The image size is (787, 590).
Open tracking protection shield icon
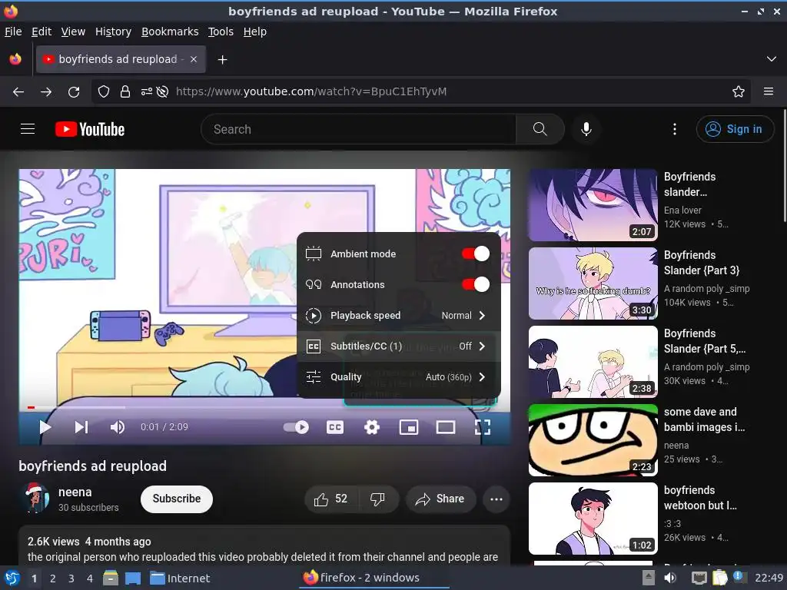point(104,92)
